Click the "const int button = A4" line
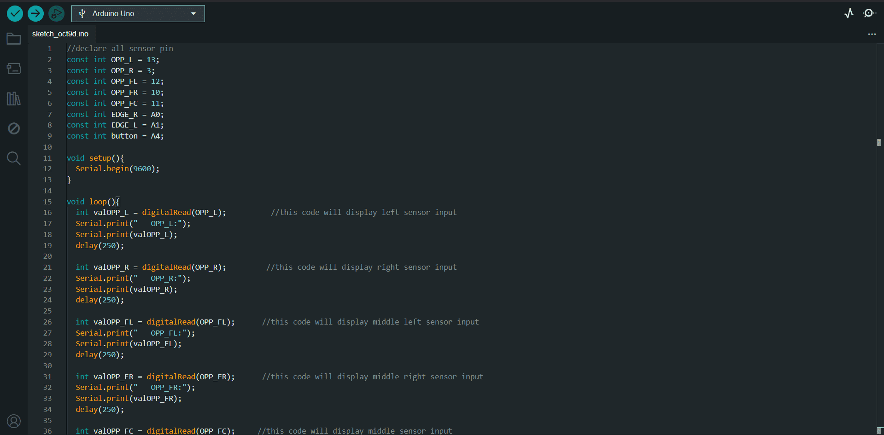The image size is (884, 435). click(x=115, y=136)
